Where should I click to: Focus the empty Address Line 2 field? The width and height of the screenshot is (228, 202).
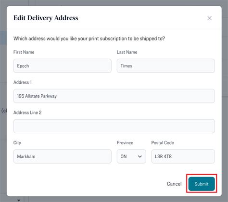coord(114,126)
